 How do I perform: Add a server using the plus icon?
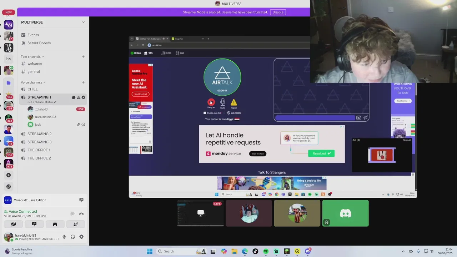[9, 175]
